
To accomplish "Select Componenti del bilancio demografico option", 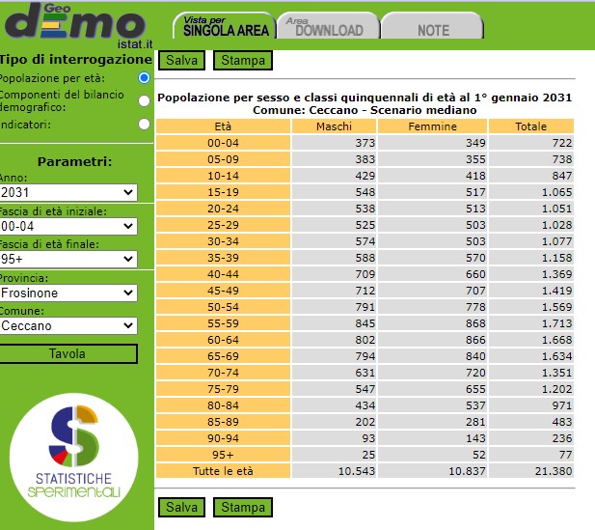I will coord(145,100).
